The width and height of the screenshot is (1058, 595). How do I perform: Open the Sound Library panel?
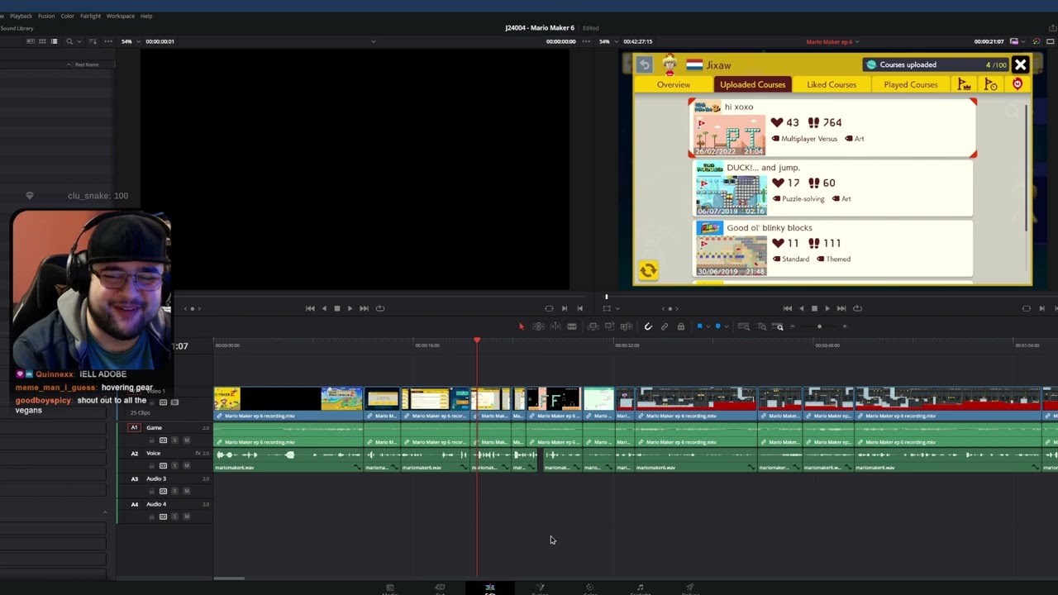click(x=17, y=28)
